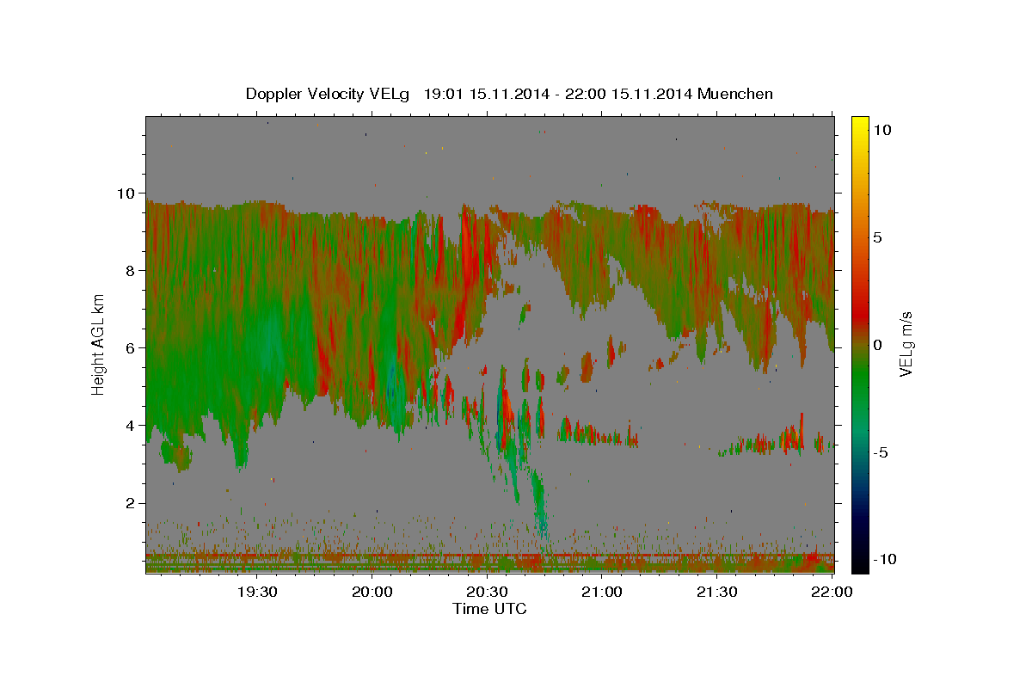
Task: Click the height tick label 6
Action: (132, 347)
